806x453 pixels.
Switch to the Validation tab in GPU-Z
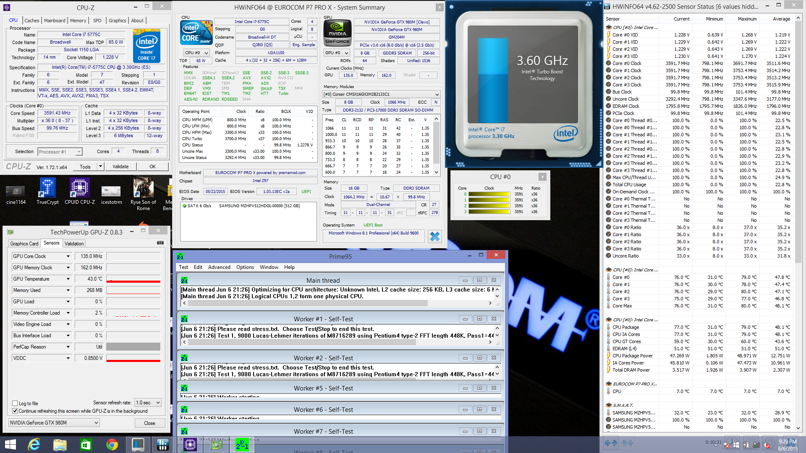[74, 244]
